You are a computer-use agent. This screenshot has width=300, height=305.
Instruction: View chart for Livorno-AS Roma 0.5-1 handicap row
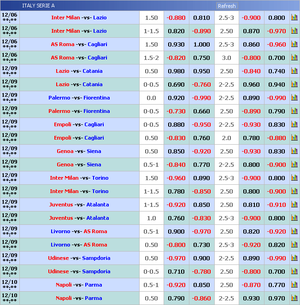[294, 232]
